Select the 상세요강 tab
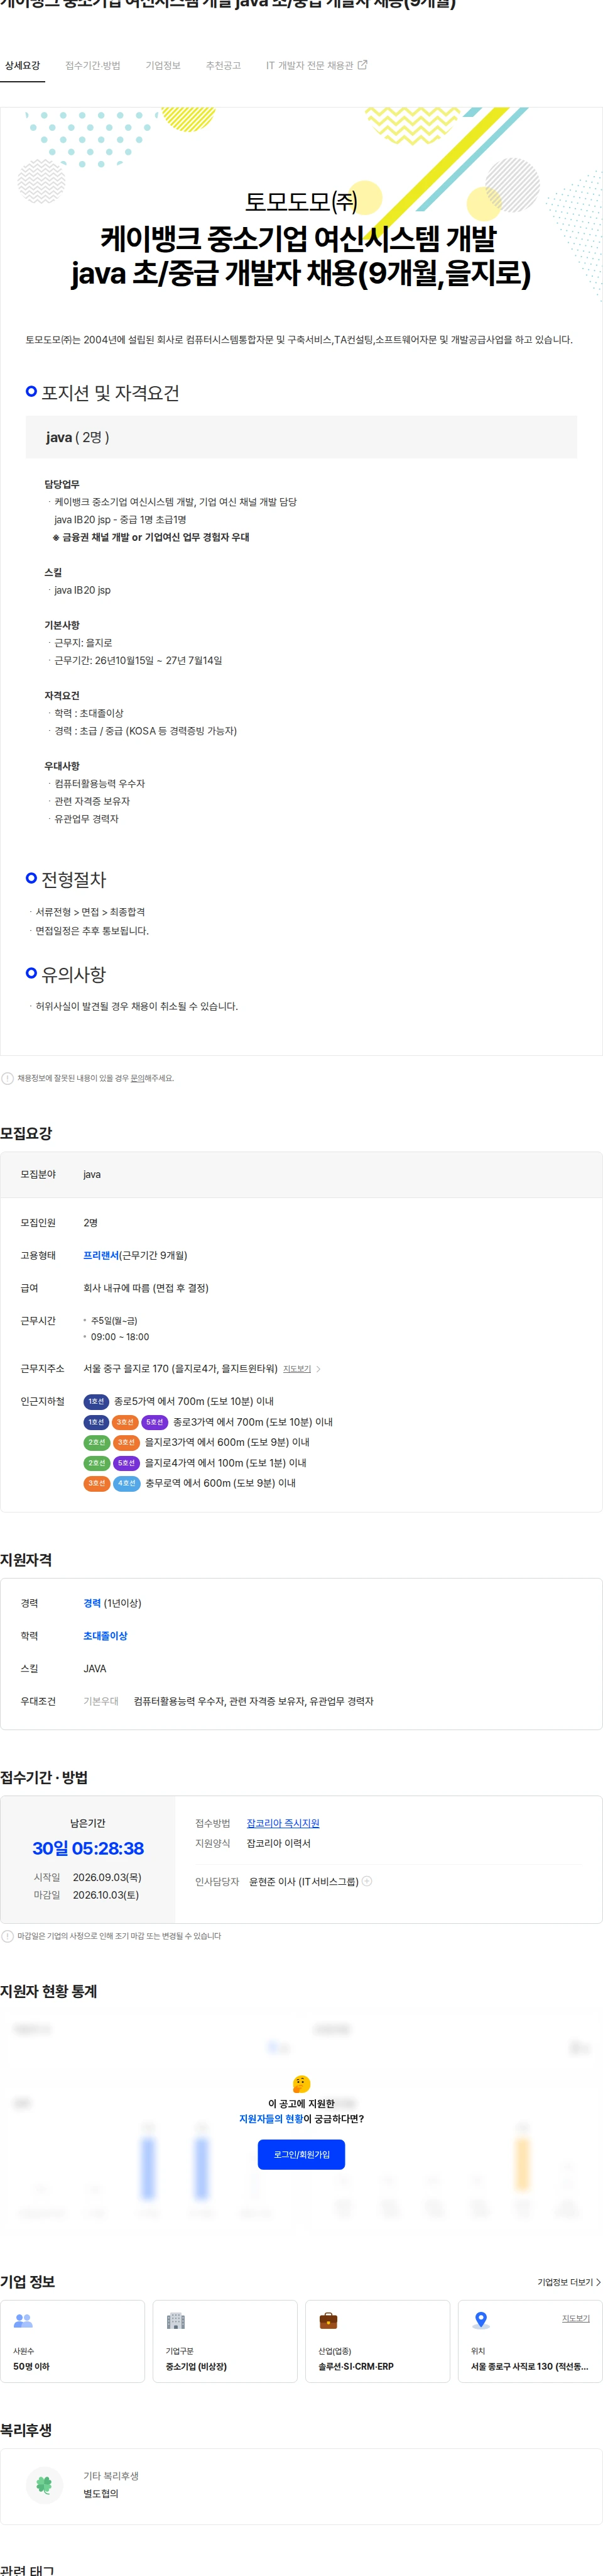Viewport: 603px width, 2576px height. [22, 66]
